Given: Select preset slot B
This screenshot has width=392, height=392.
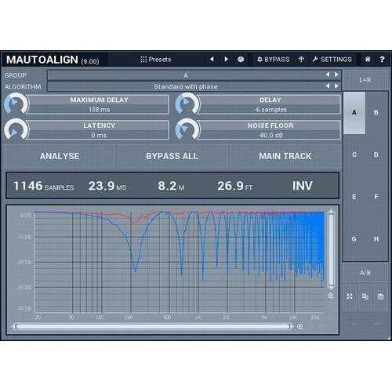Looking at the screenshot, I should click(x=376, y=113).
